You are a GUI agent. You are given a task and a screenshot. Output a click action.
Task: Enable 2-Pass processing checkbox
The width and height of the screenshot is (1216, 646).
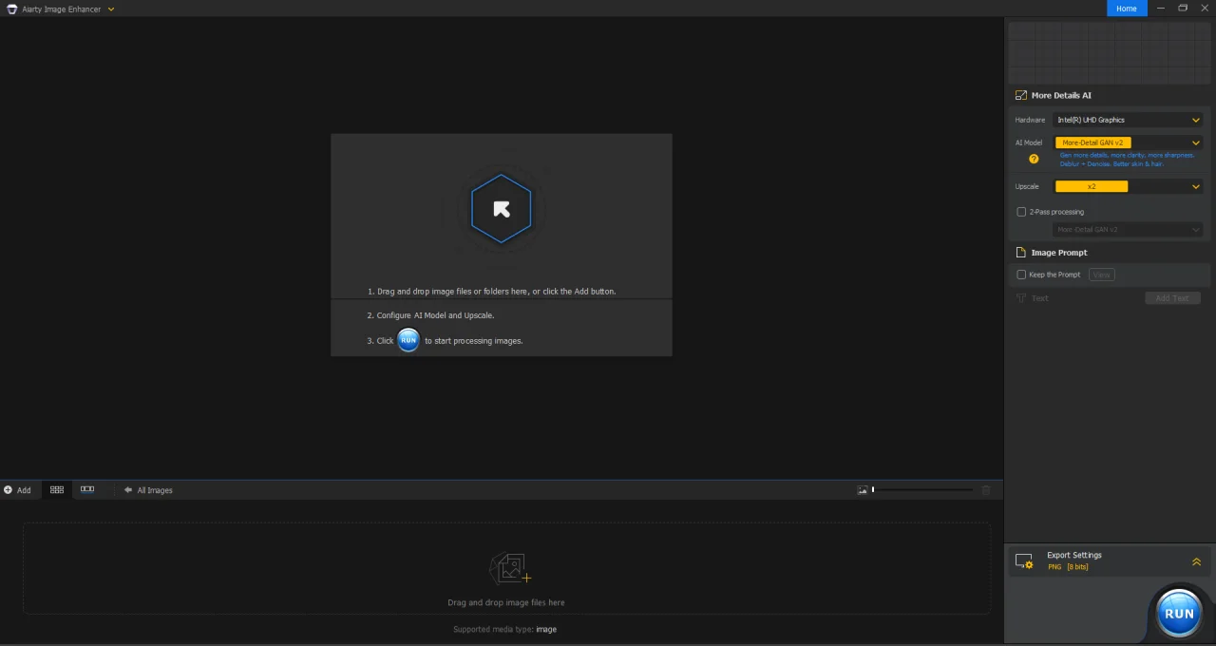(1021, 212)
